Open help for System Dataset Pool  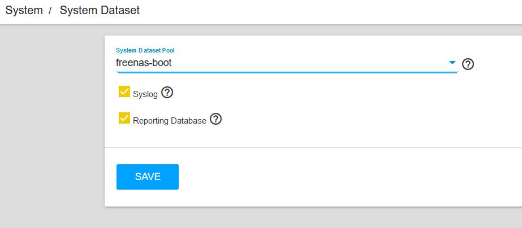pyautogui.click(x=468, y=64)
